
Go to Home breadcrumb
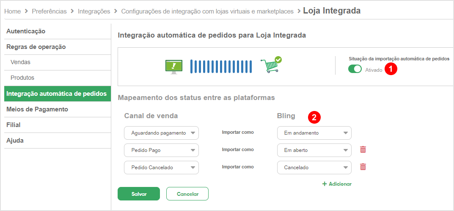12,11
